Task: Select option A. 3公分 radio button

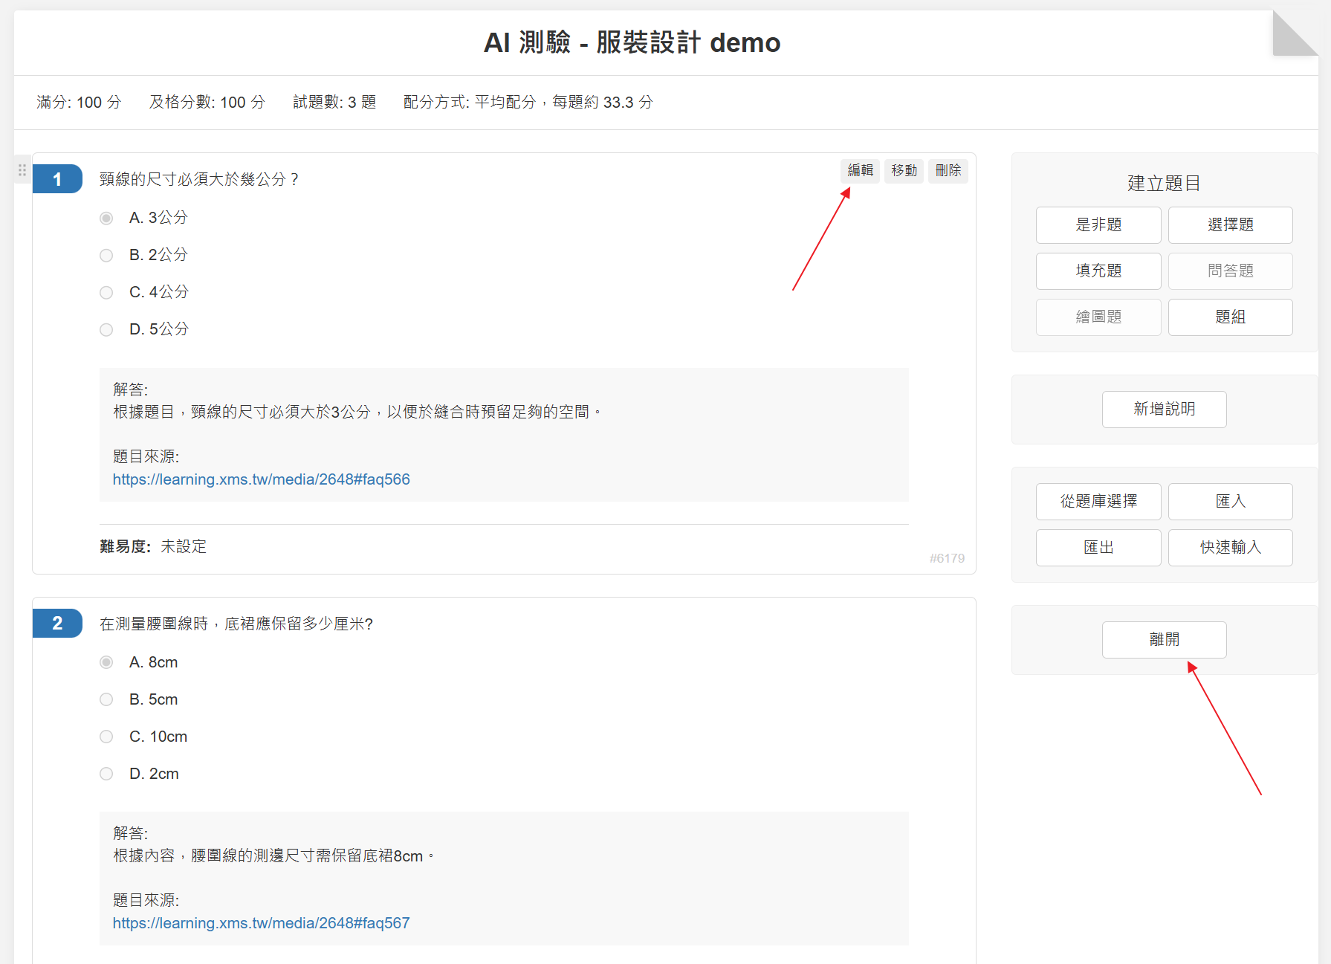Action: coord(106,218)
